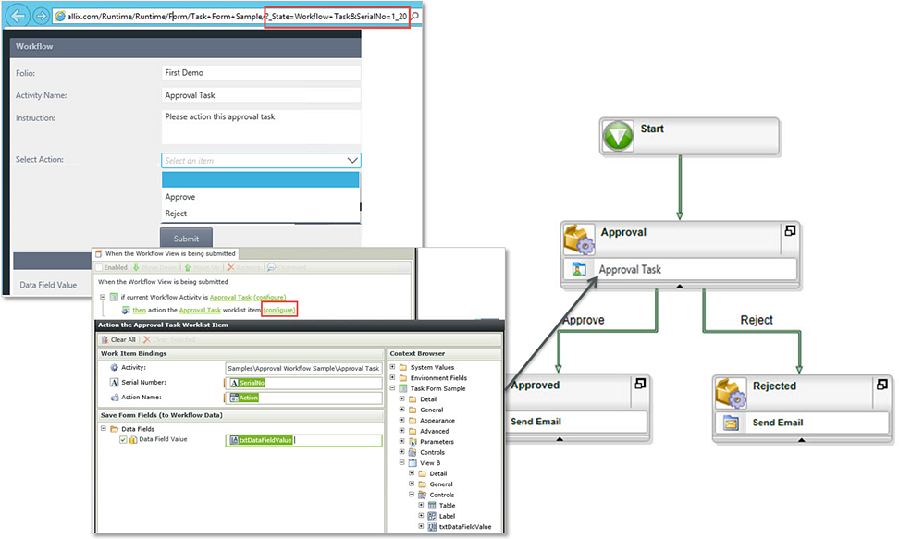Toggle the Enabled checkbox in rule toolbar
899x539 pixels.
pos(100,267)
